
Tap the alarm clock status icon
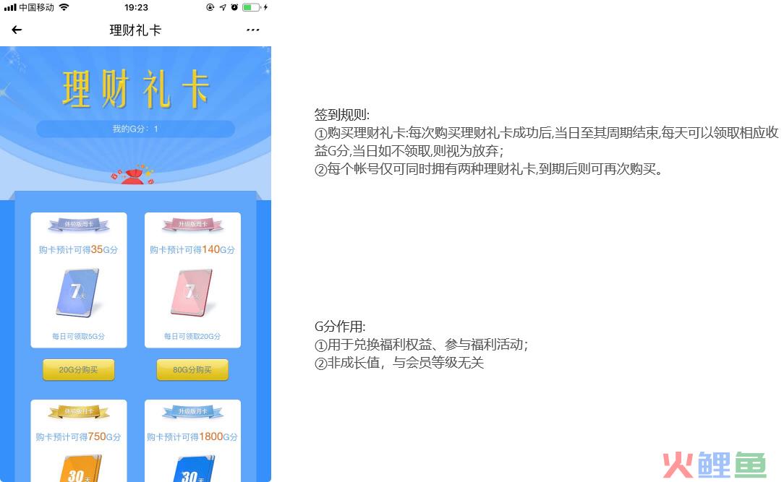[x=234, y=7]
